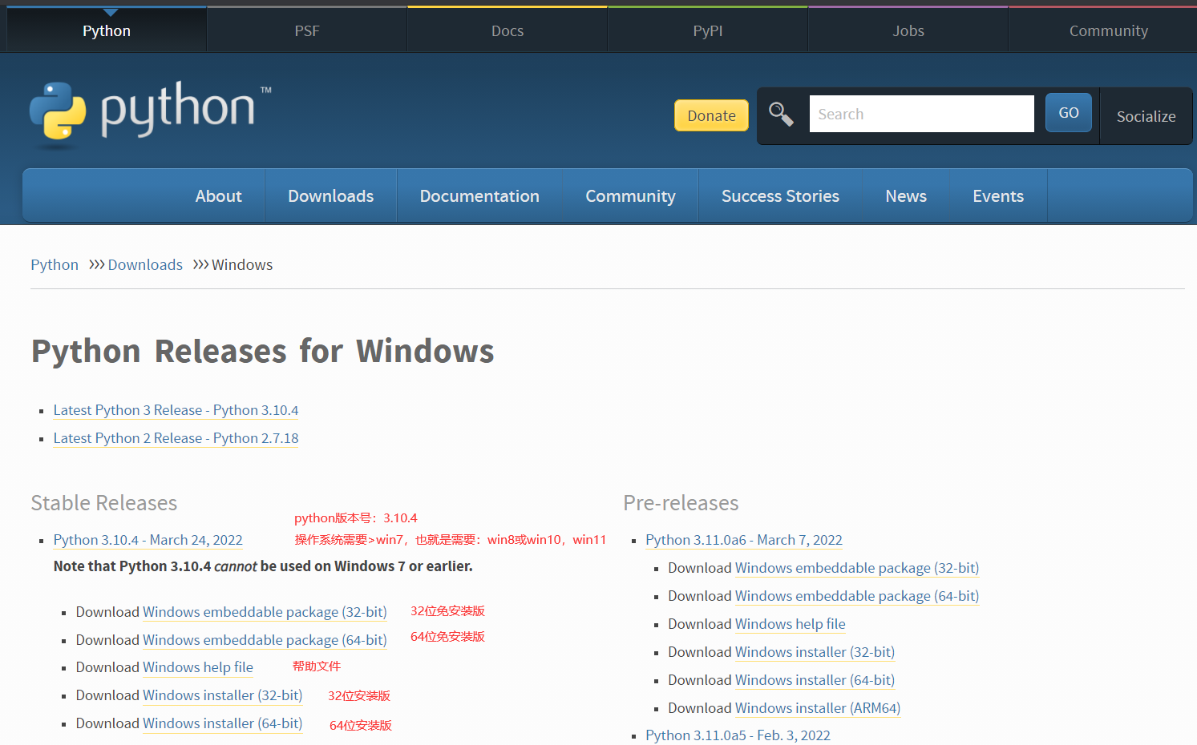
Task: Download stable Windows installer (32-bit)
Action: [x=223, y=695]
